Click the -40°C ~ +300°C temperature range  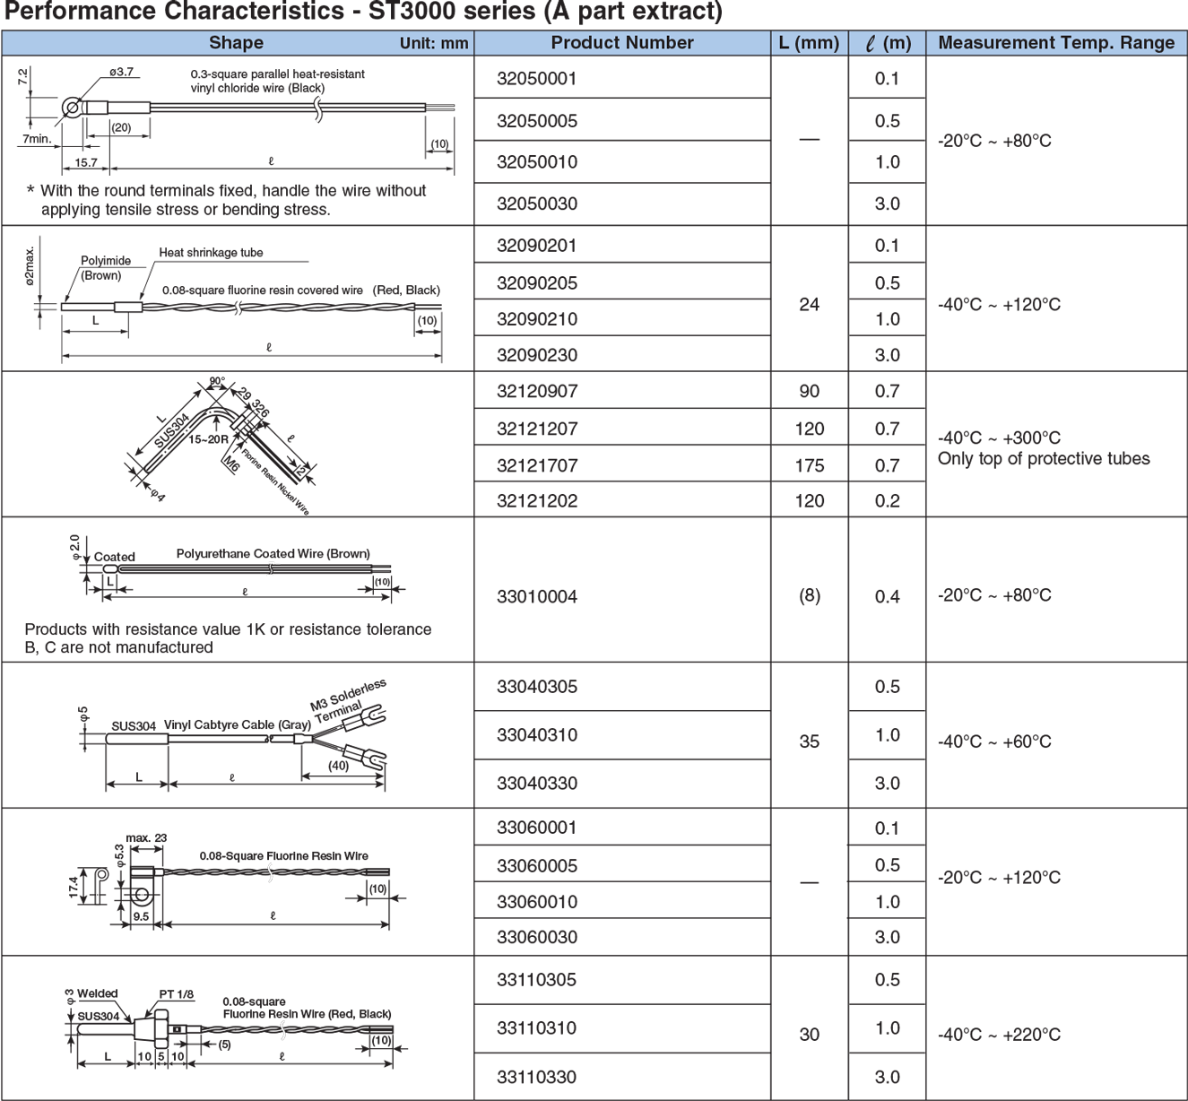click(999, 438)
